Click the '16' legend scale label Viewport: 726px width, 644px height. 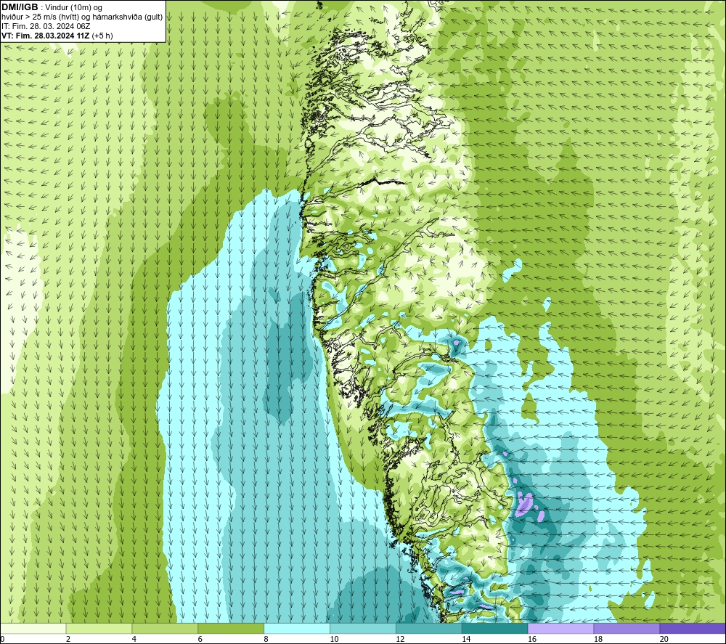pyautogui.click(x=532, y=639)
